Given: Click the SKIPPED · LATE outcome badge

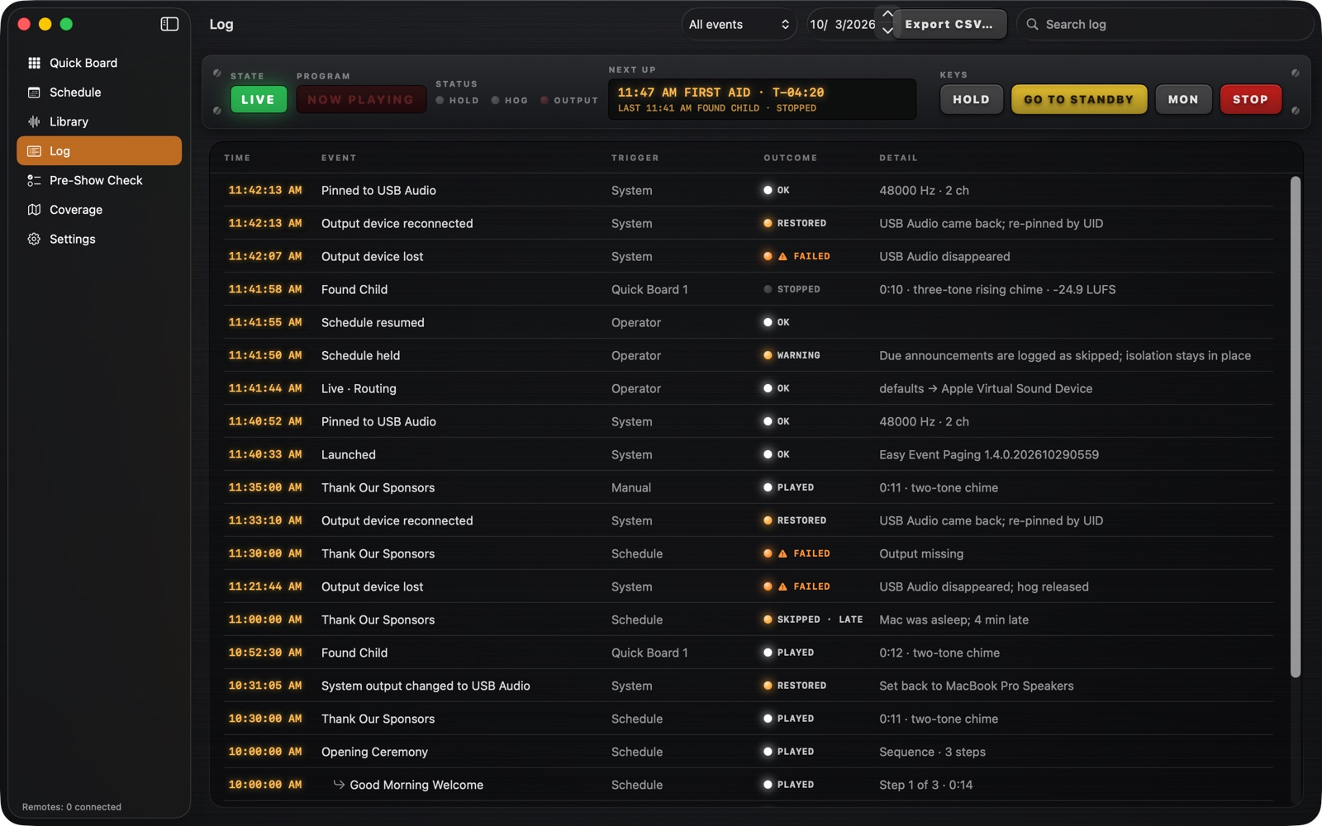Looking at the screenshot, I should point(813,619).
